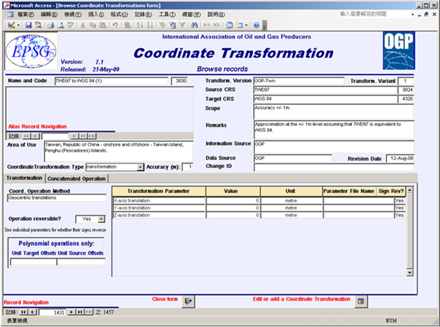Click the View design mode toolbar icon
This screenshot has height=327, width=440.
11,25
